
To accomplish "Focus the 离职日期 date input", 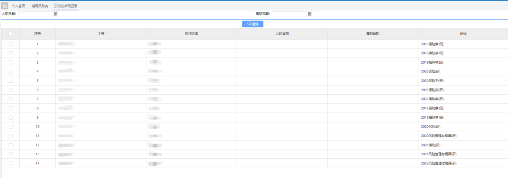I will (x=289, y=14).
